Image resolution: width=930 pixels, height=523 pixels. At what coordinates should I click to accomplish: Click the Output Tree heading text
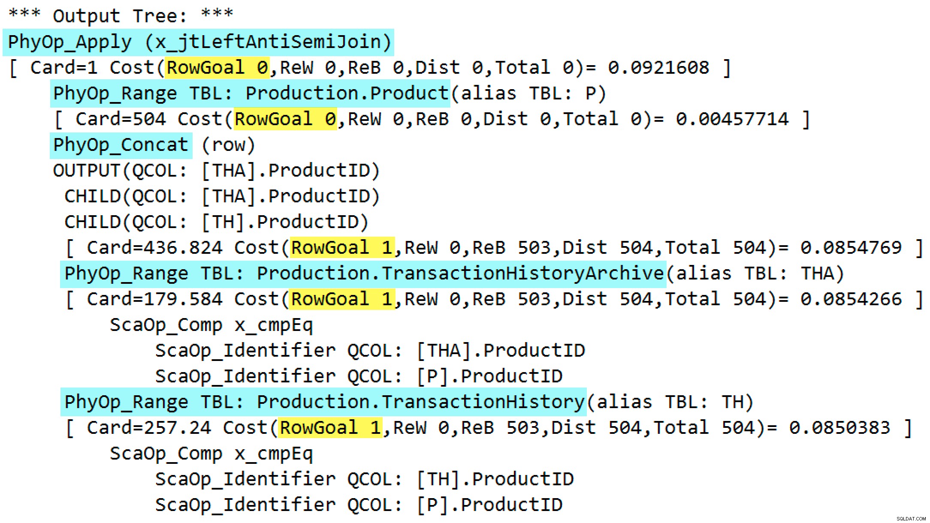[121, 16]
